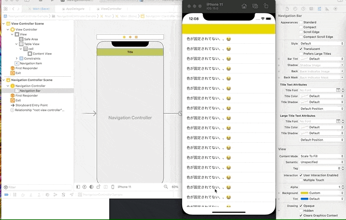This screenshot has height=220, width=346.
Task: Show the Identity inspector icon
Action: pos(311,9)
